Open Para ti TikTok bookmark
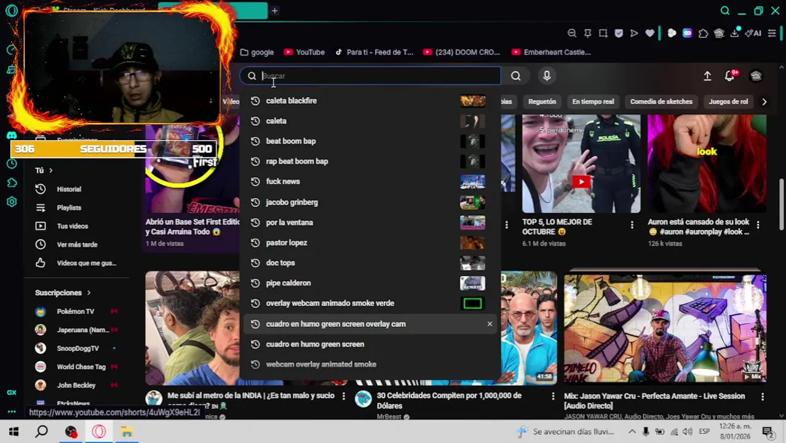Image resolution: width=786 pixels, height=443 pixels. (374, 52)
